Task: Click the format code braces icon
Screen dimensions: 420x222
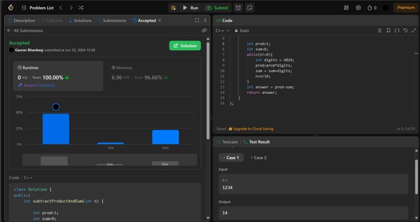Action: (397, 30)
